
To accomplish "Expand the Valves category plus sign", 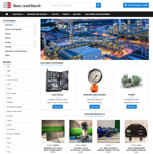I will [35, 34].
